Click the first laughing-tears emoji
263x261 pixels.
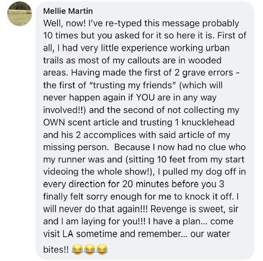coord(76,249)
